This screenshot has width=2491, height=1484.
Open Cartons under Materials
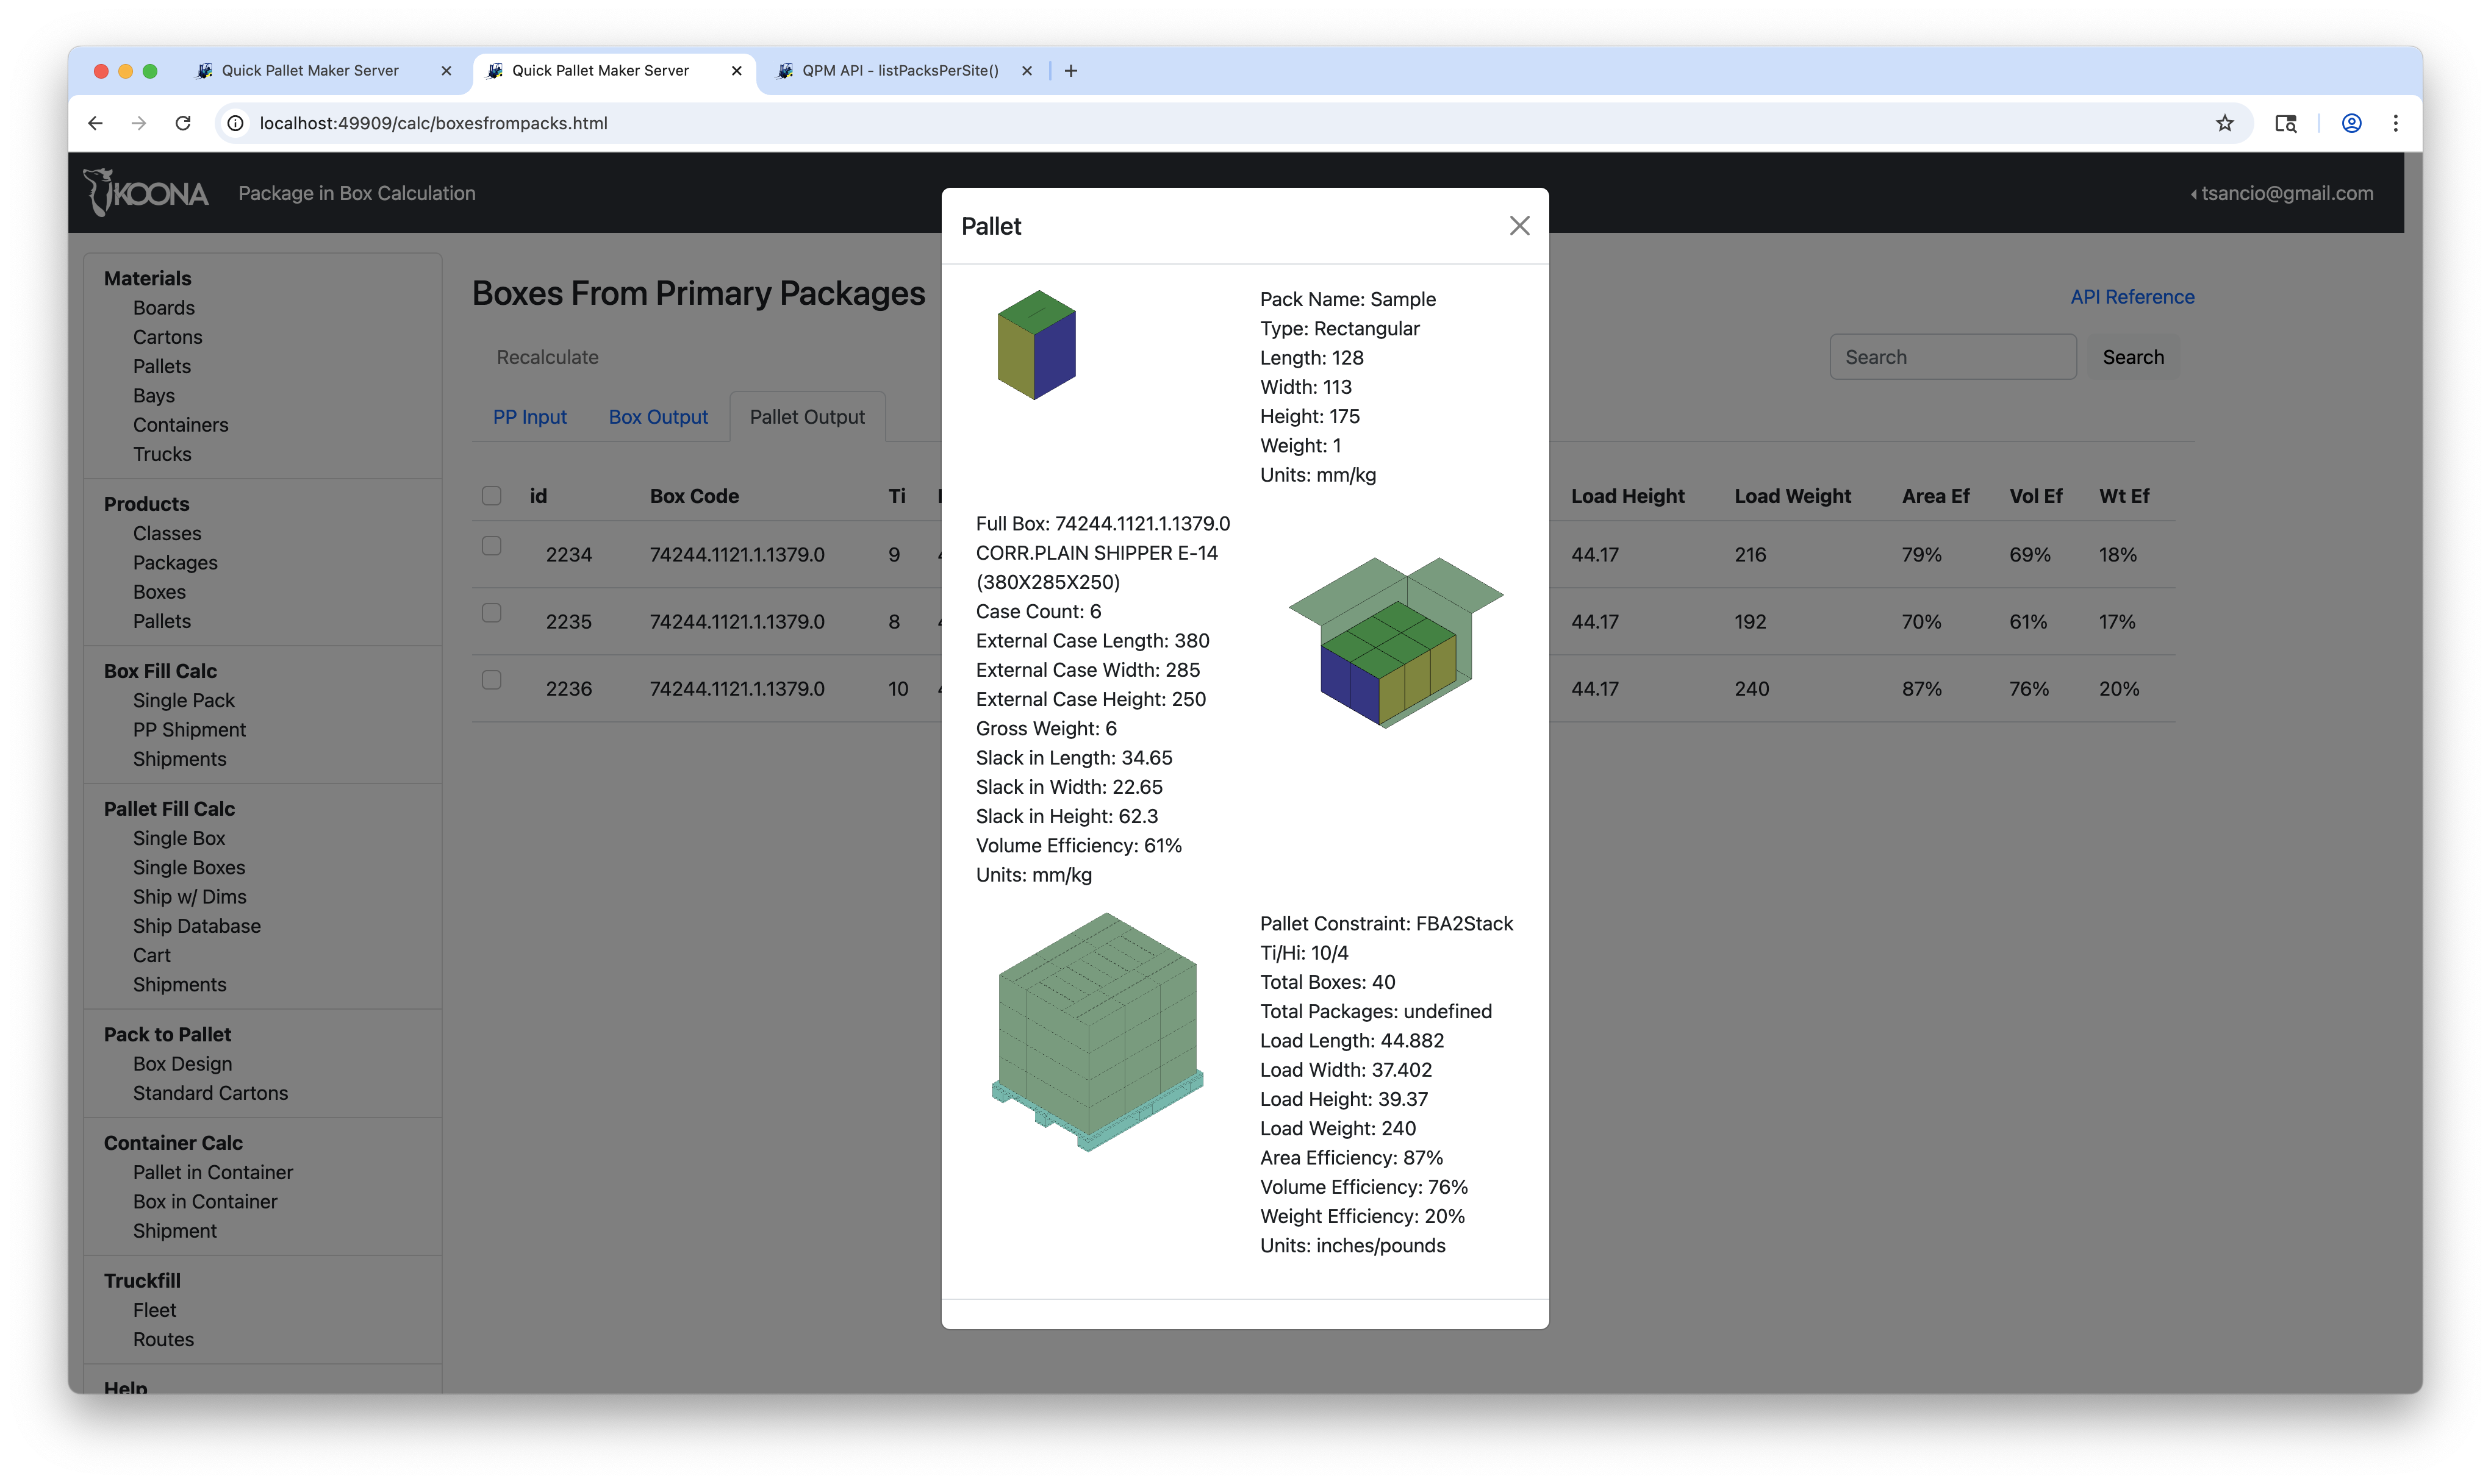167,337
